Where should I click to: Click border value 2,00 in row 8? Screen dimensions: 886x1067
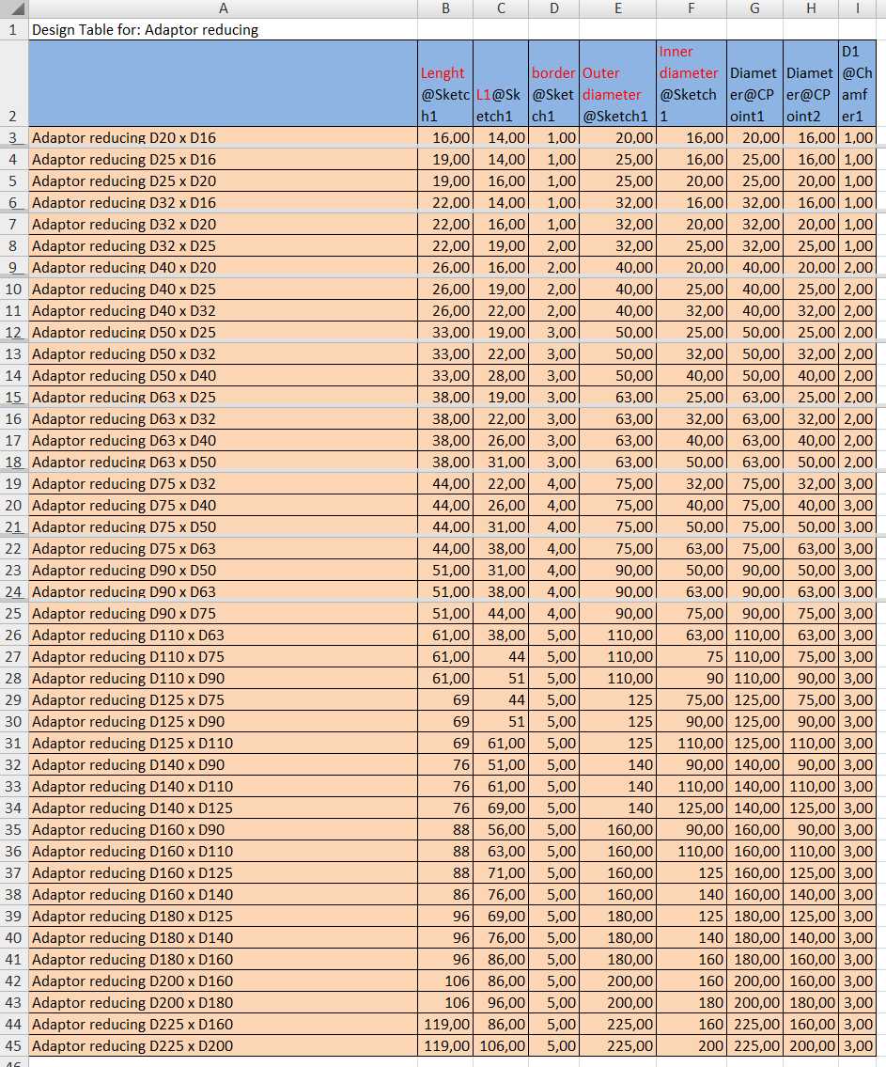pyautogui.click(x=553, y=245)
